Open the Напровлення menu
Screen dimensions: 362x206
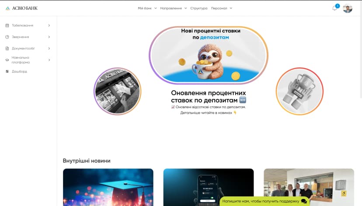point(171,8)
